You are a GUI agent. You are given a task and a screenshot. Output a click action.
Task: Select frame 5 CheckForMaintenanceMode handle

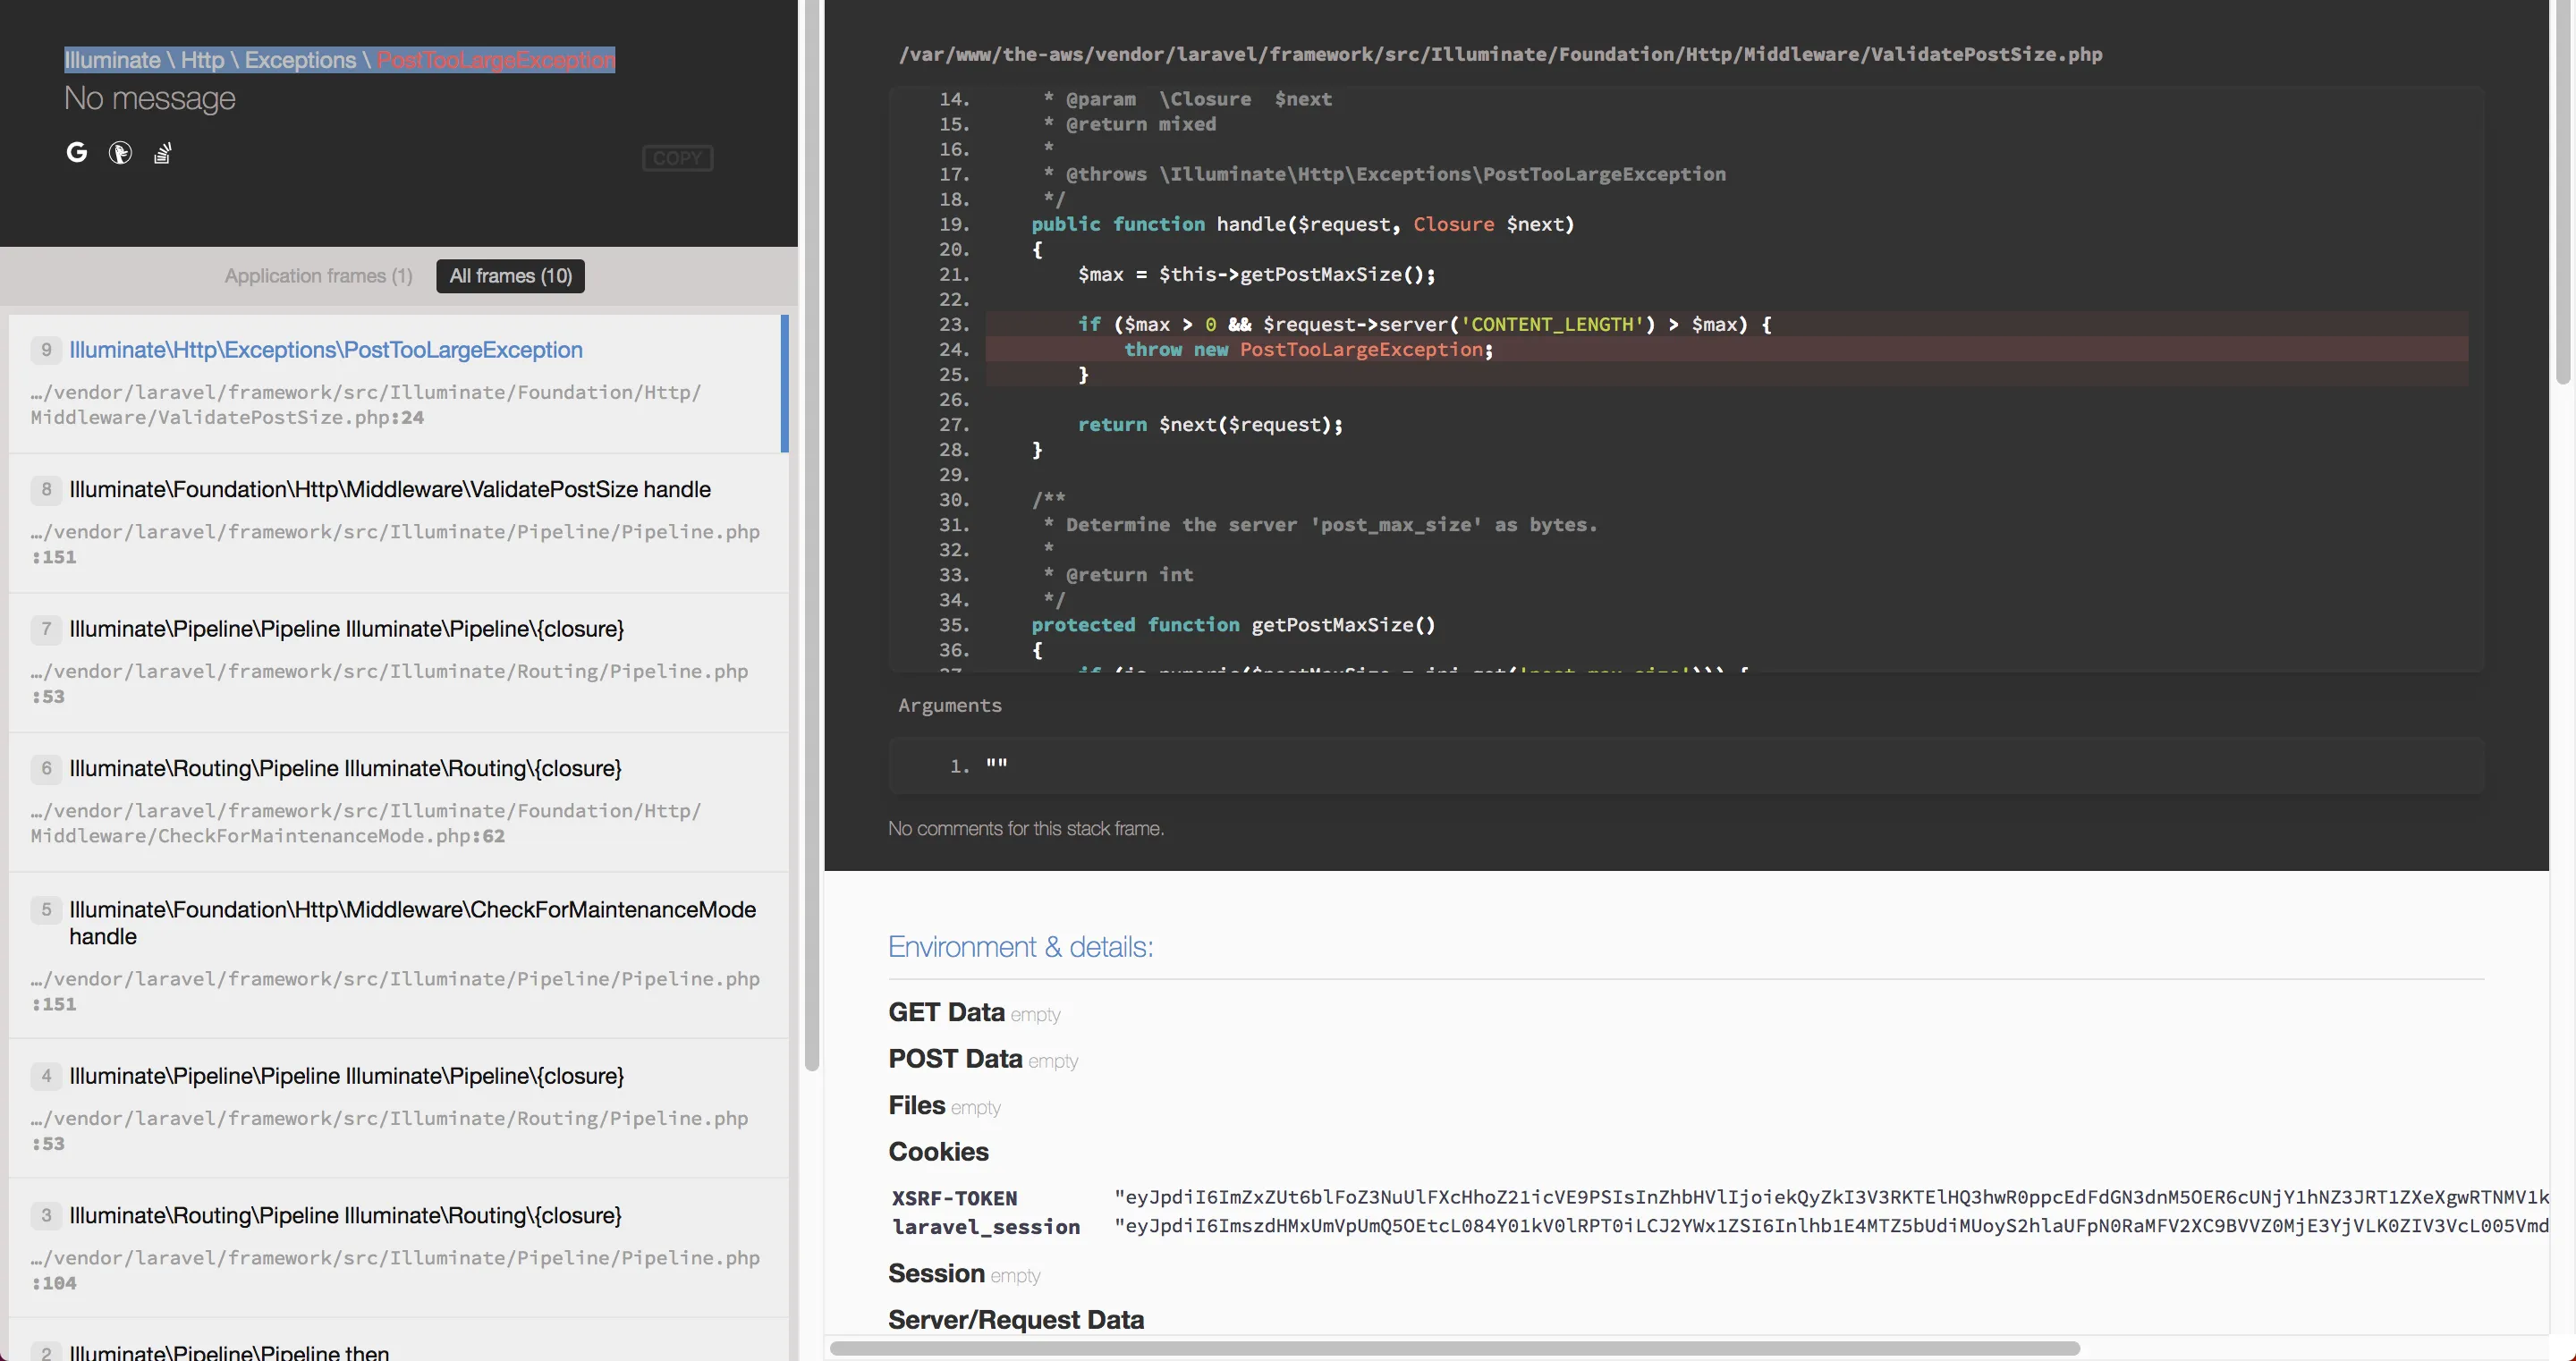point(412,910)
